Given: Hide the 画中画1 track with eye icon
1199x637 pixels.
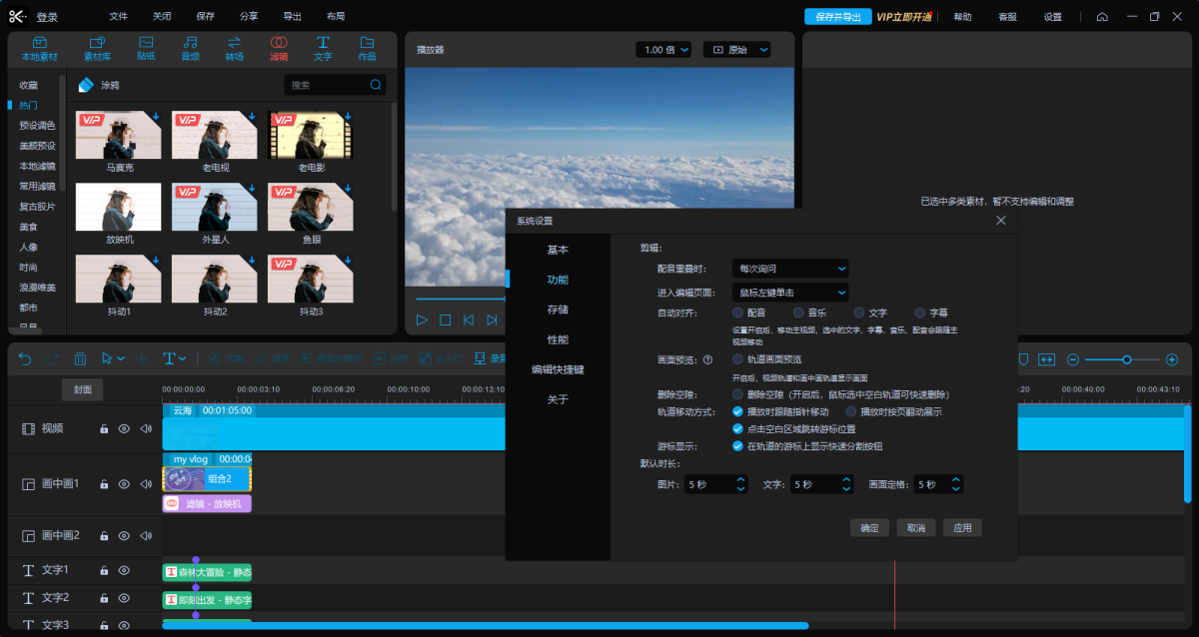Looking at the screenshot, I should coord(124,484).
